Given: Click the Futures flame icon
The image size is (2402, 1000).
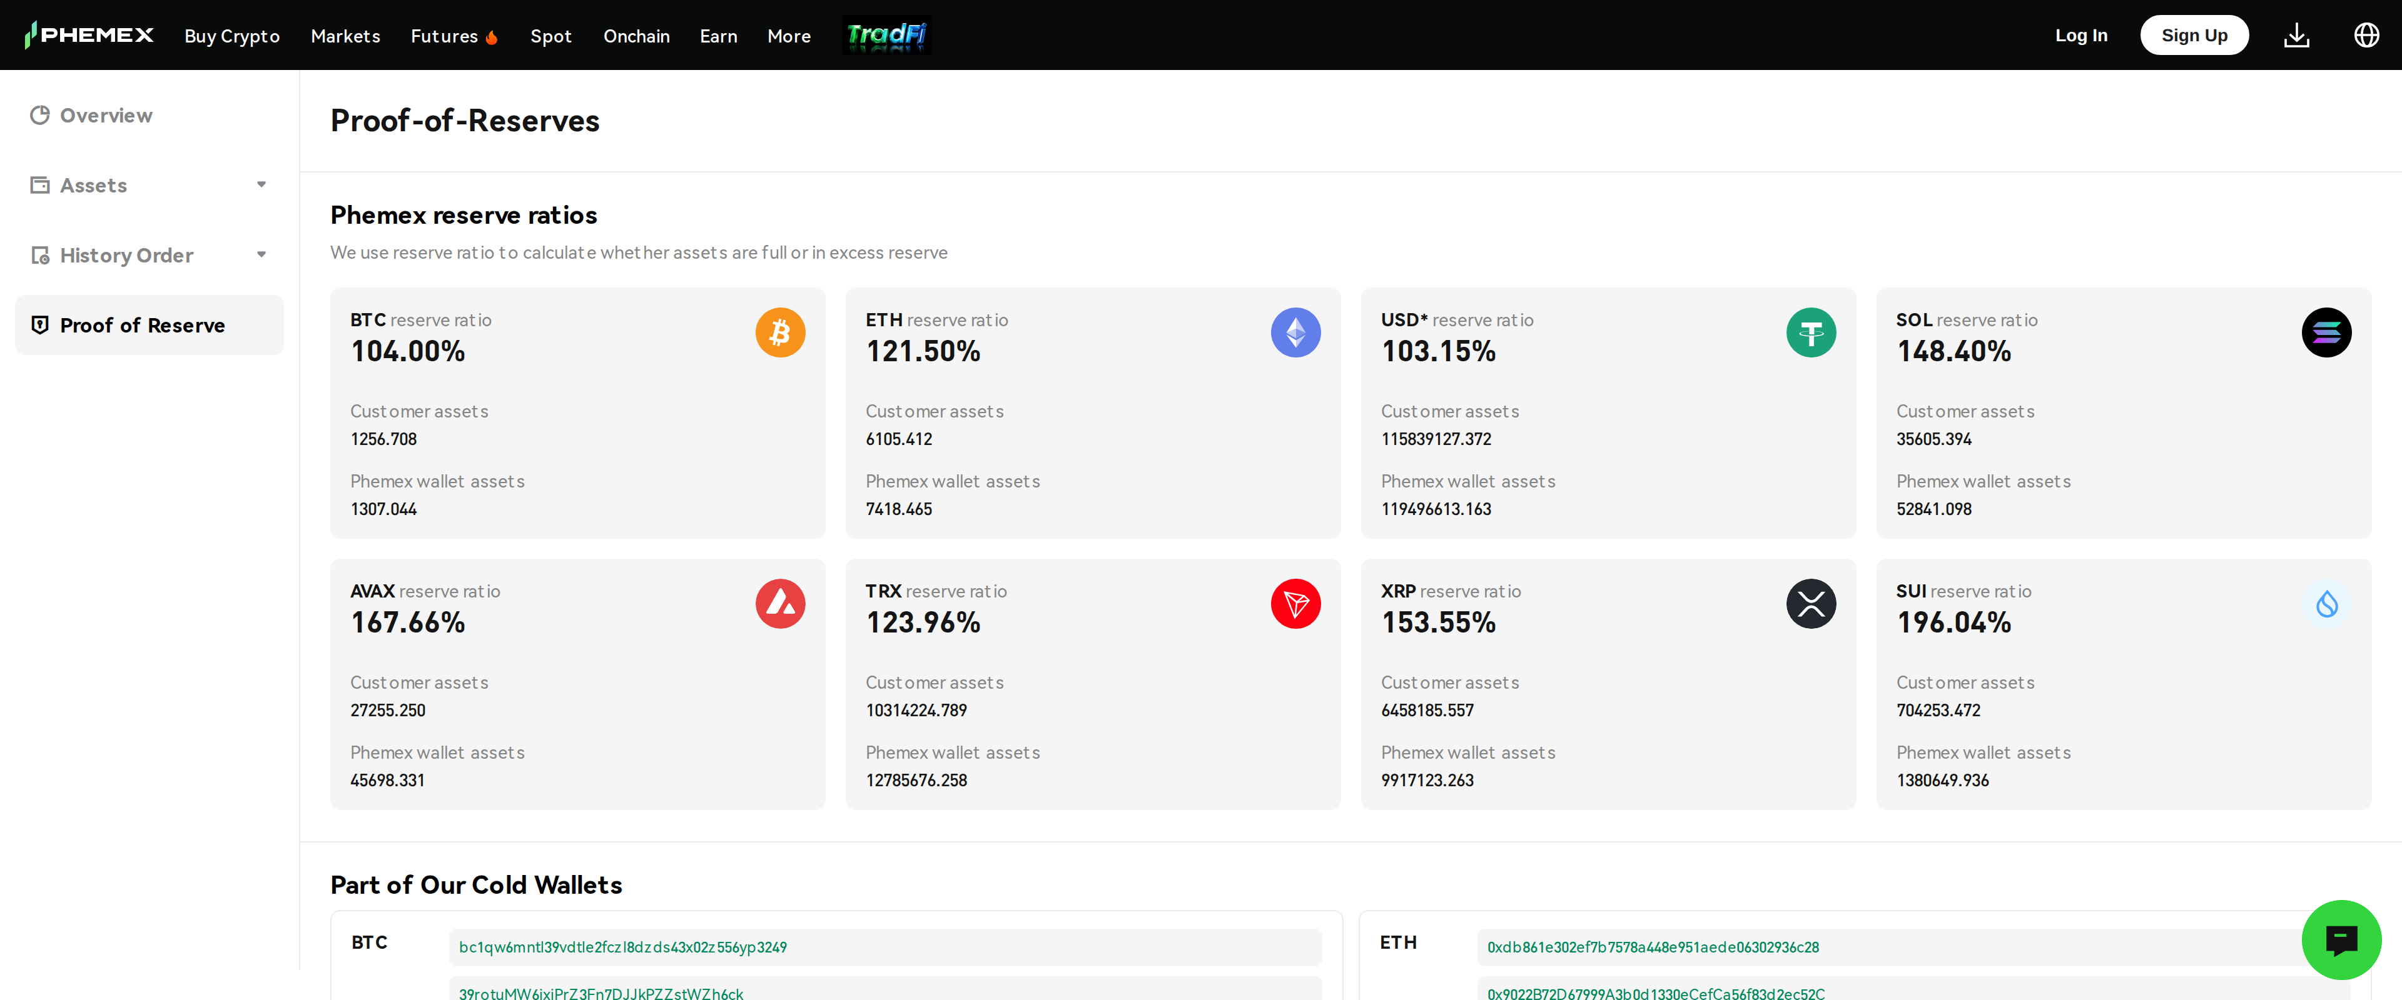Looking at the screenshot, I should click(492, 37).
